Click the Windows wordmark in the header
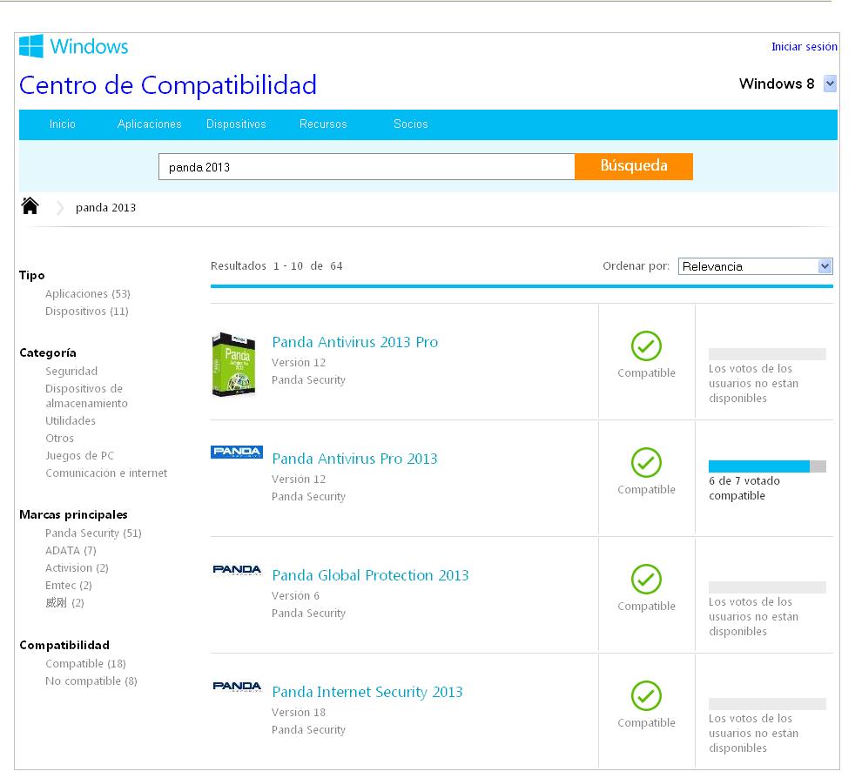855x778 pixels. click(89, 46)
